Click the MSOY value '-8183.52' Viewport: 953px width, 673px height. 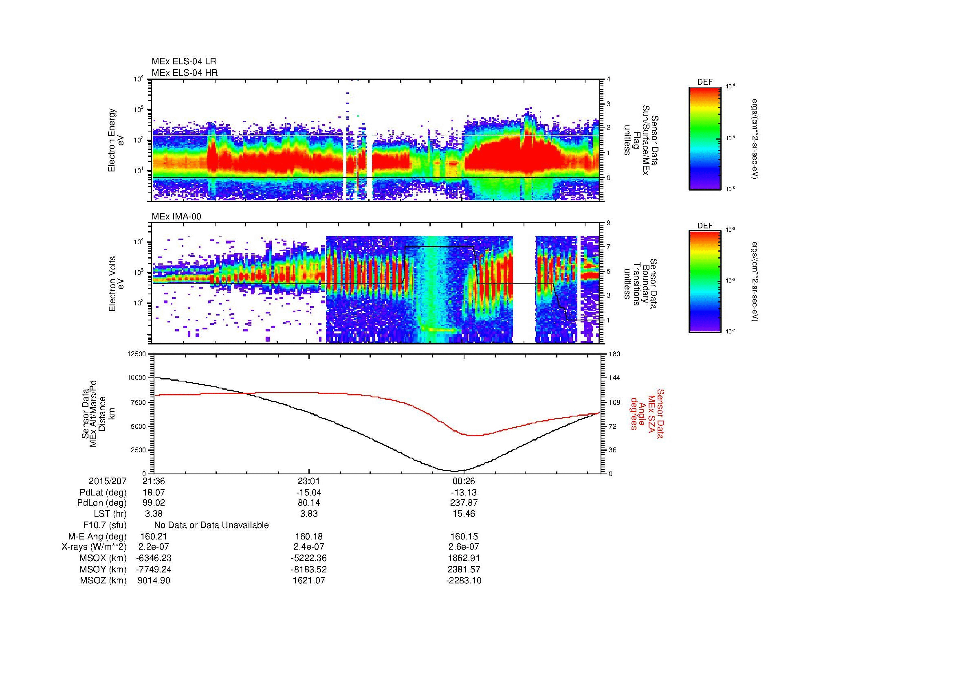[309, 569]
